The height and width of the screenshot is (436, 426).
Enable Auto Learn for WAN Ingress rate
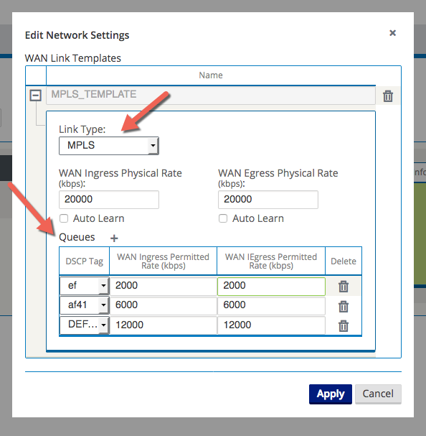pyautogui.click(x=64, y=218)
